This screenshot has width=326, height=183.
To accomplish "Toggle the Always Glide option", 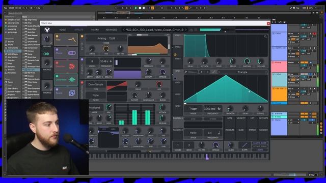I will 260,143.
